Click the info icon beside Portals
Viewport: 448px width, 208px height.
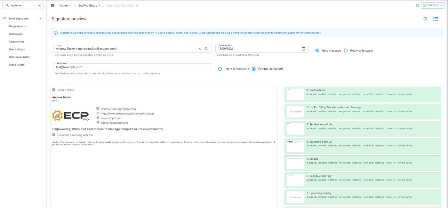[417, 5]
